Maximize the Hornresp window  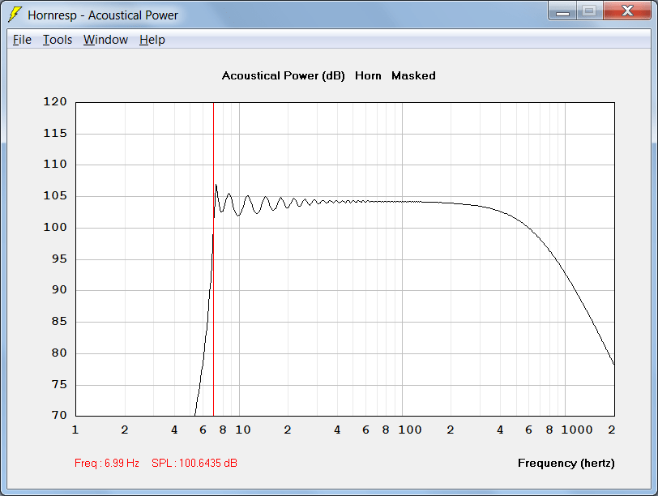(590, 11)
